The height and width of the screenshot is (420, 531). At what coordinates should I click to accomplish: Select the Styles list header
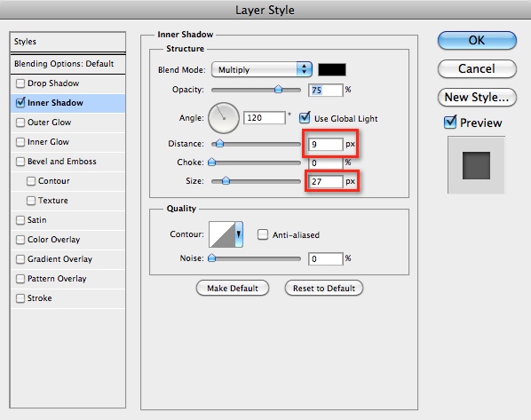(68, 42)
